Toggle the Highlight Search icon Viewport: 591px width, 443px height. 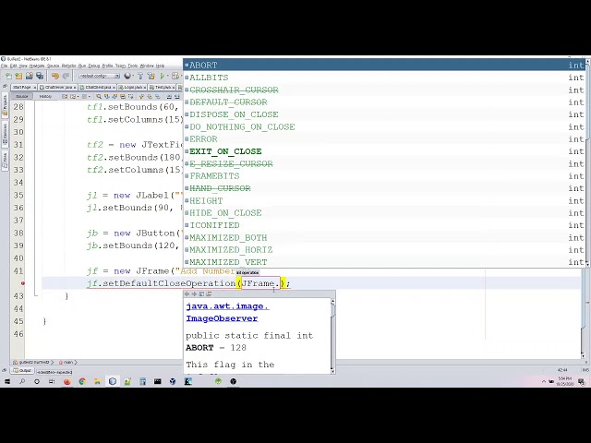[x=123, y=97]
